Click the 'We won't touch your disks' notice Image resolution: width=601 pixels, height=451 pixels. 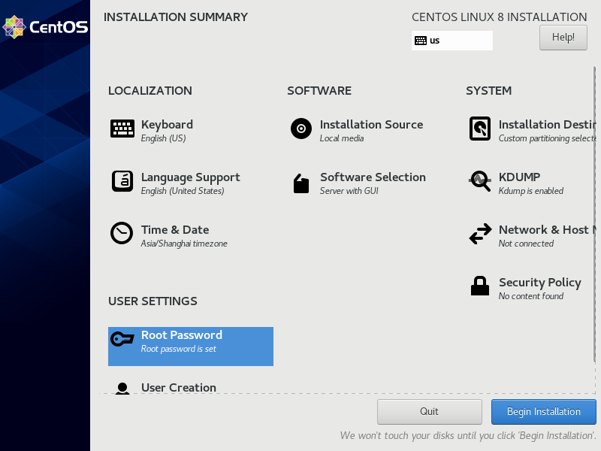(x=468, y=436)
